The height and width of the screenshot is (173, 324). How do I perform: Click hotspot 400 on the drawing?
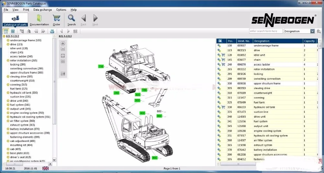pos(142,113)
